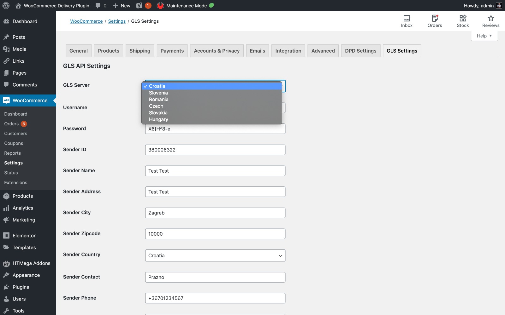Image resolution: width=505 pixels, height=315 pixels.
Task: Click the plus New icon
Action: 115,6
